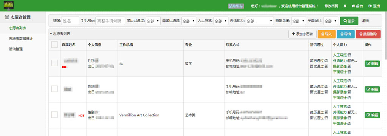Click the 清除缓存 button
This screenshot has width=387, height=136.
236,6
